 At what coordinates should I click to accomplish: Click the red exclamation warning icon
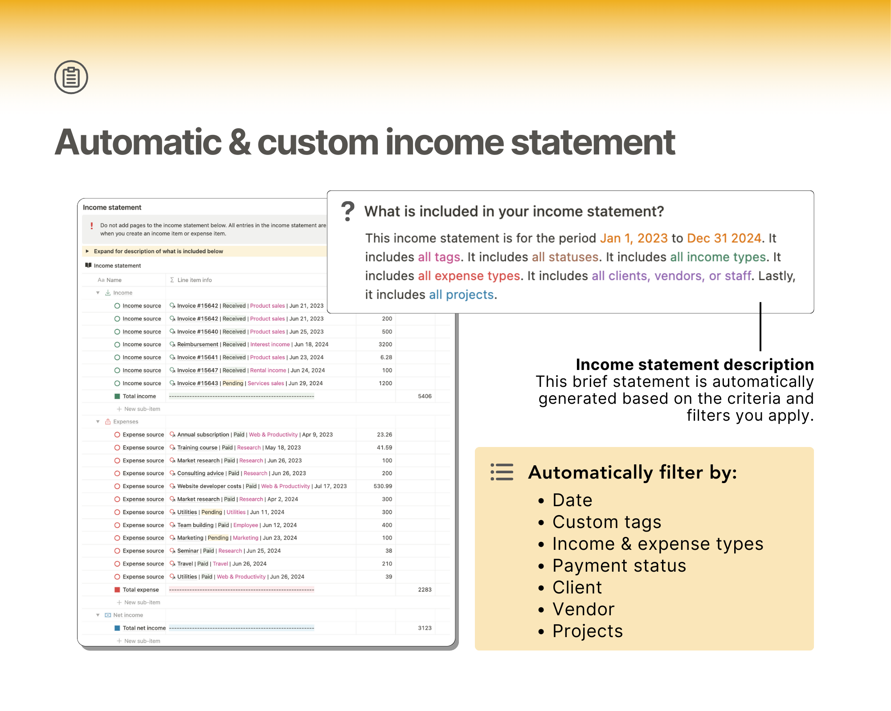click(x=92, y=226)
